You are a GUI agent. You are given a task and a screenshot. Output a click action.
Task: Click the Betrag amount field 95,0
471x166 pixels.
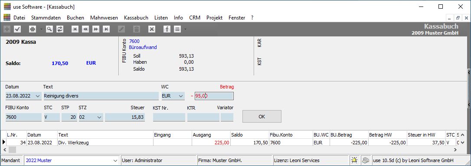(214, 96)
